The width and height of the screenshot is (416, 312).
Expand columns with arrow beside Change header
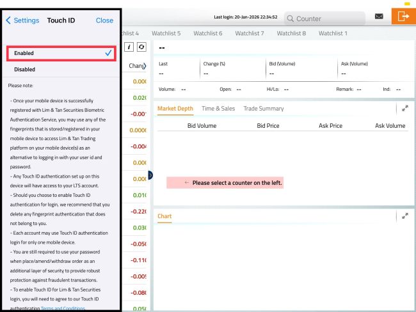click(x=145, y=65)
